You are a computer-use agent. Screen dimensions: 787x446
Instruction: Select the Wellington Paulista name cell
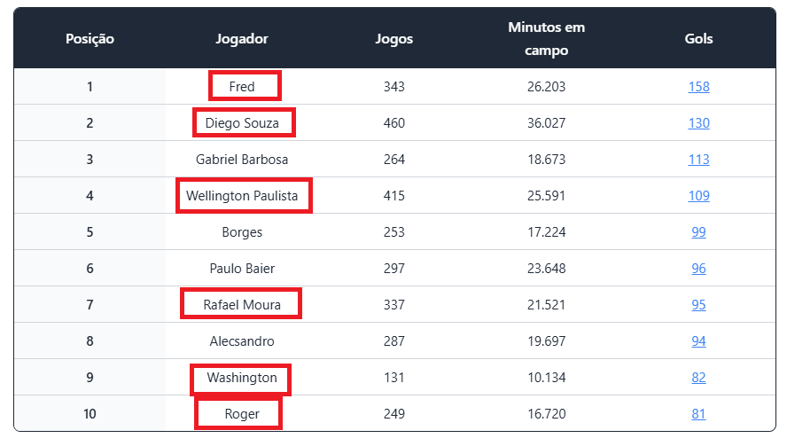[x=244, y=195]
